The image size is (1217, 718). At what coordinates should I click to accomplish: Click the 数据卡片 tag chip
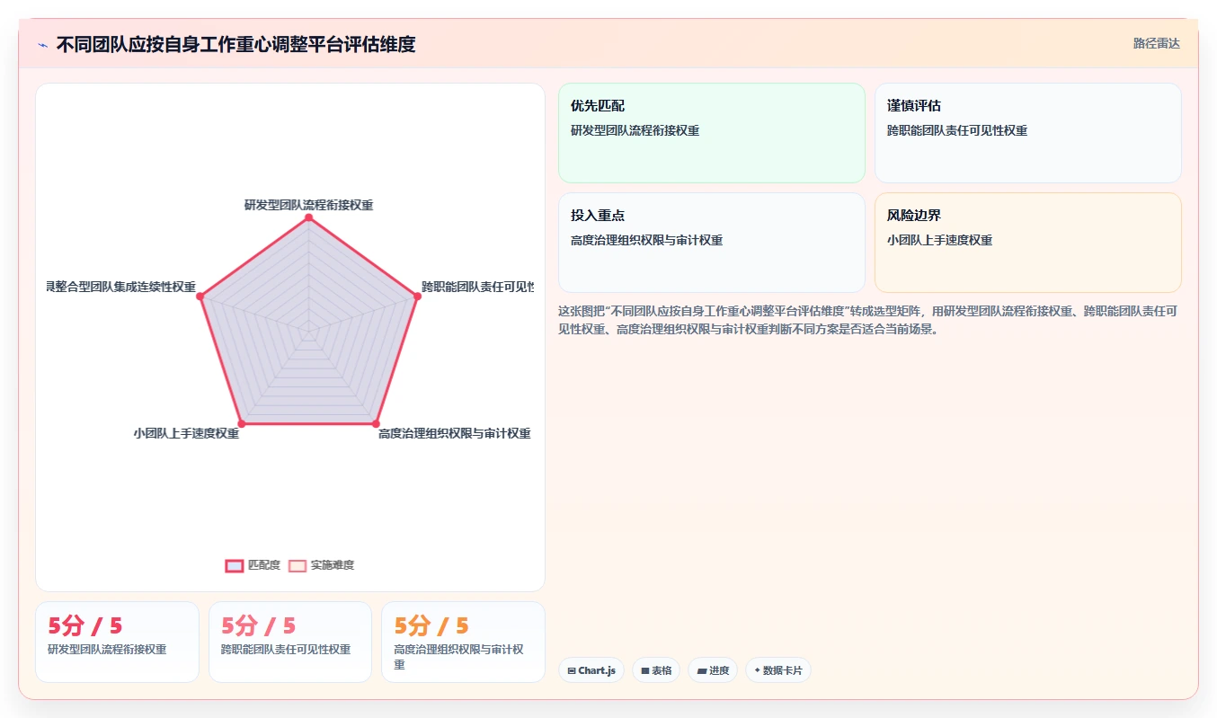coord(778,670)
